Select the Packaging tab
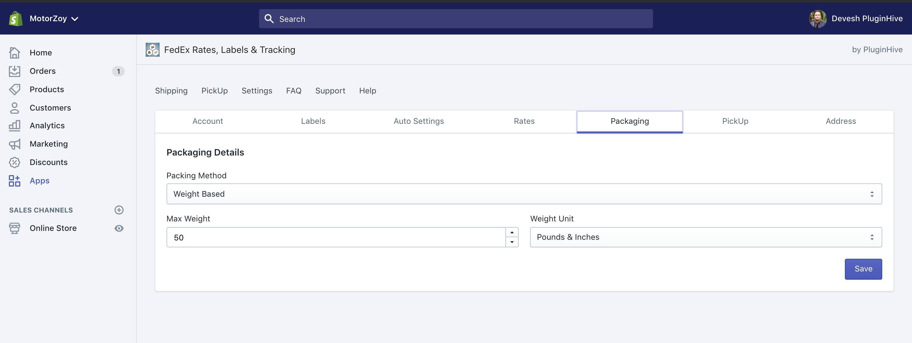This screenshot has height=343, width=912. (x=630, y=121)
